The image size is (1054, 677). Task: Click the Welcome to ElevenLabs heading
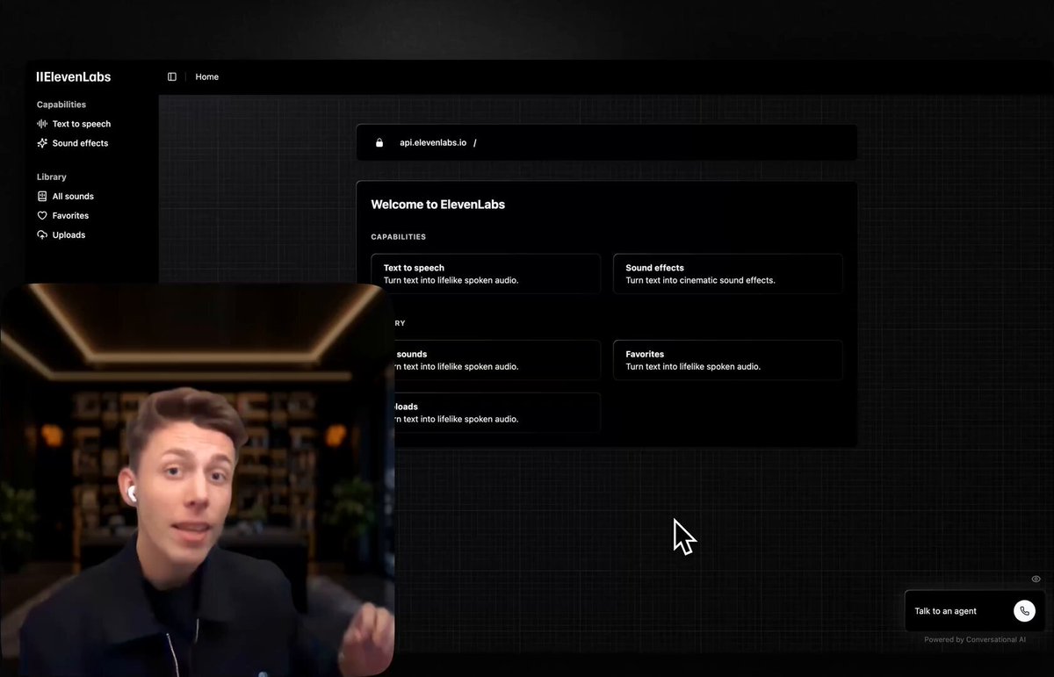tap(437, 205)
